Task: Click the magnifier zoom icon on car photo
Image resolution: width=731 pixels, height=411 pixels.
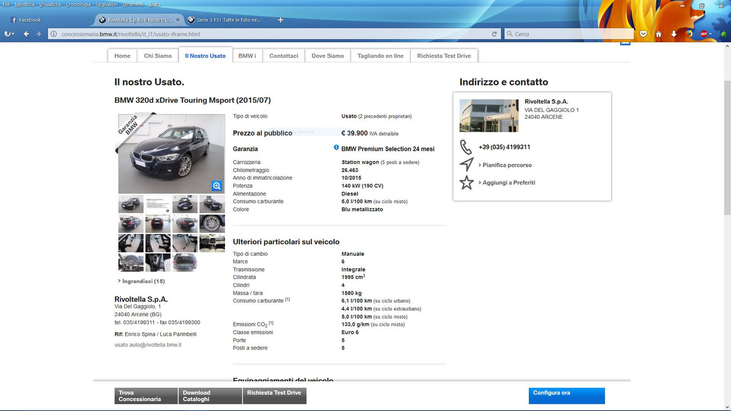Action: coord(216,186)
